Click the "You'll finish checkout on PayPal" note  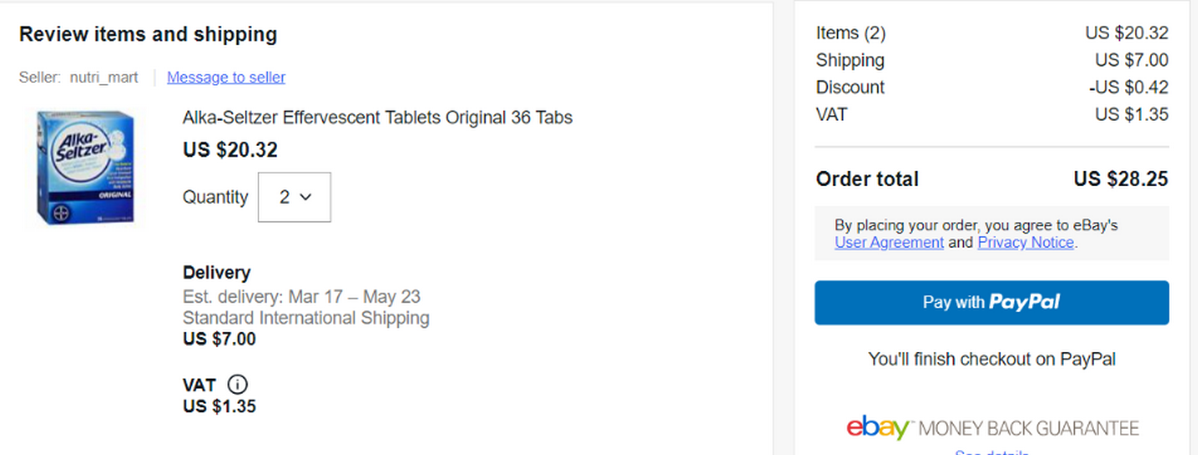tap(992, 359)
